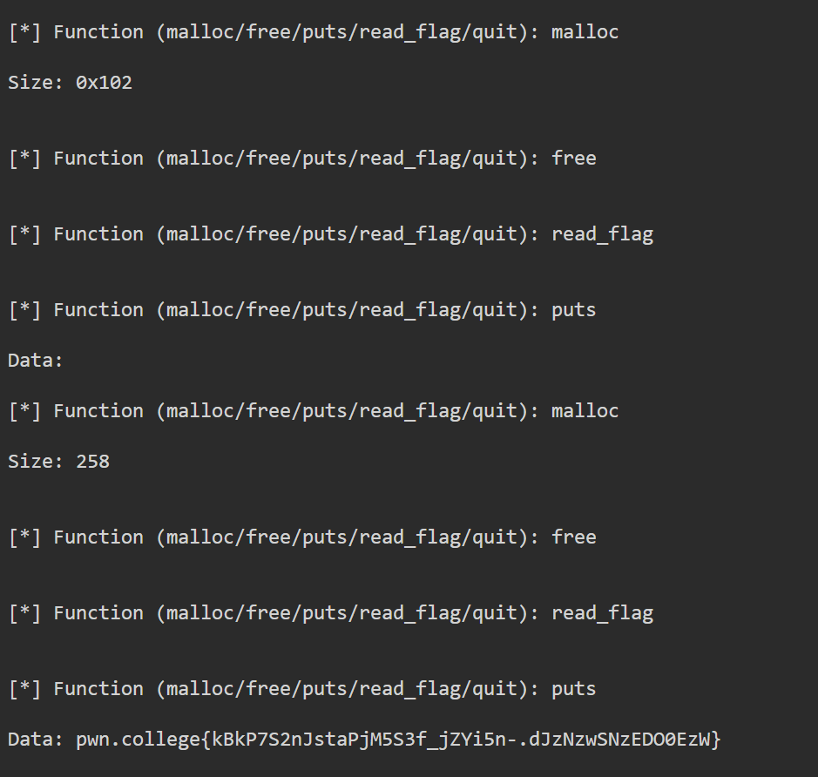Screen dimensions: 818x777
Task: Click typed puts command above the empty Data line
Action: point(573,310)
